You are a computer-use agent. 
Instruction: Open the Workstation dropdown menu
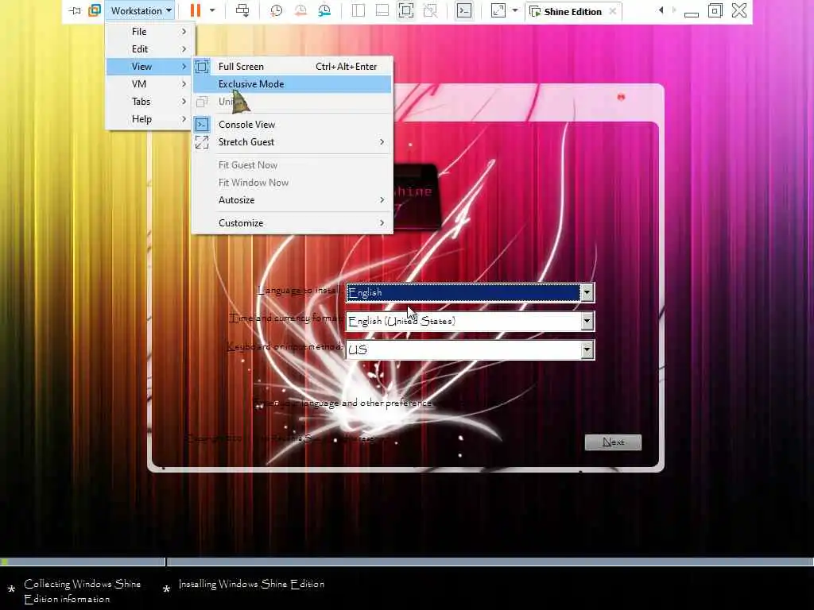tap(141, 11)
